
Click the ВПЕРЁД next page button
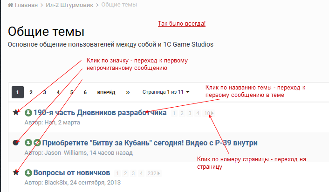coord(106,93)
